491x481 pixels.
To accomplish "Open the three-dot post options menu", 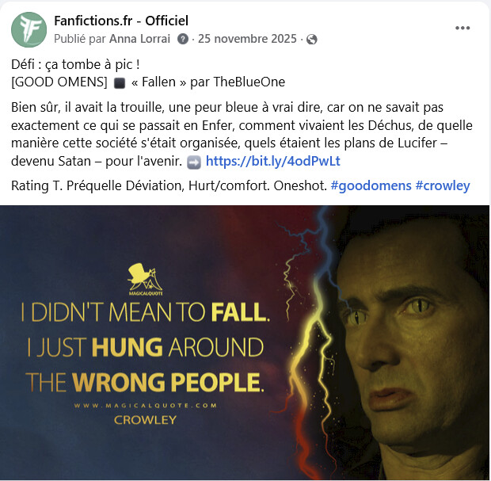I will click(x=462, y=28).
